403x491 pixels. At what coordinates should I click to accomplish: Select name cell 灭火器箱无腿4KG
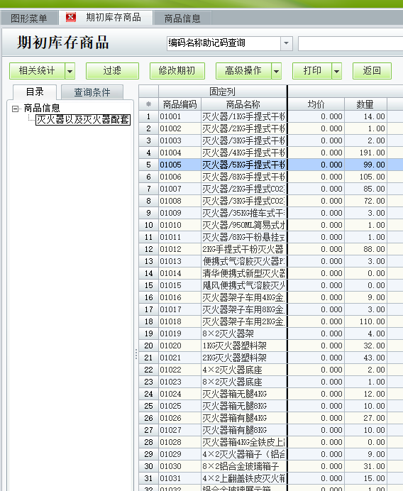pyautogui.click(x=243, y=394)
